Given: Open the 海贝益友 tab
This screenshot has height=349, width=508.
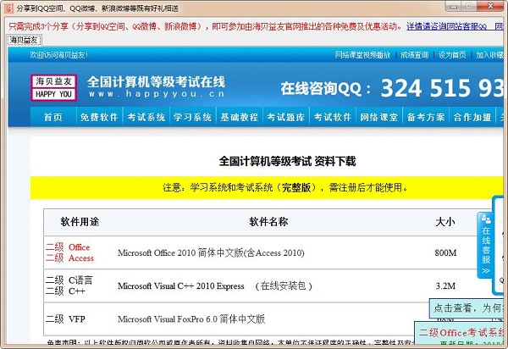Looking at the screenshot, I should [25, 40].
